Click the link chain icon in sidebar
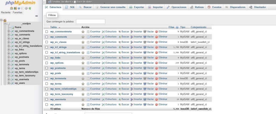 [36, 16]
